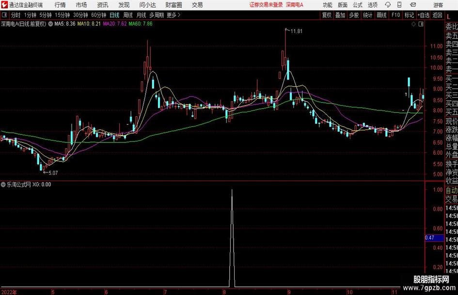Open the 资讯 menu
The width and height of the screenshot is (458, 295).
103,5
